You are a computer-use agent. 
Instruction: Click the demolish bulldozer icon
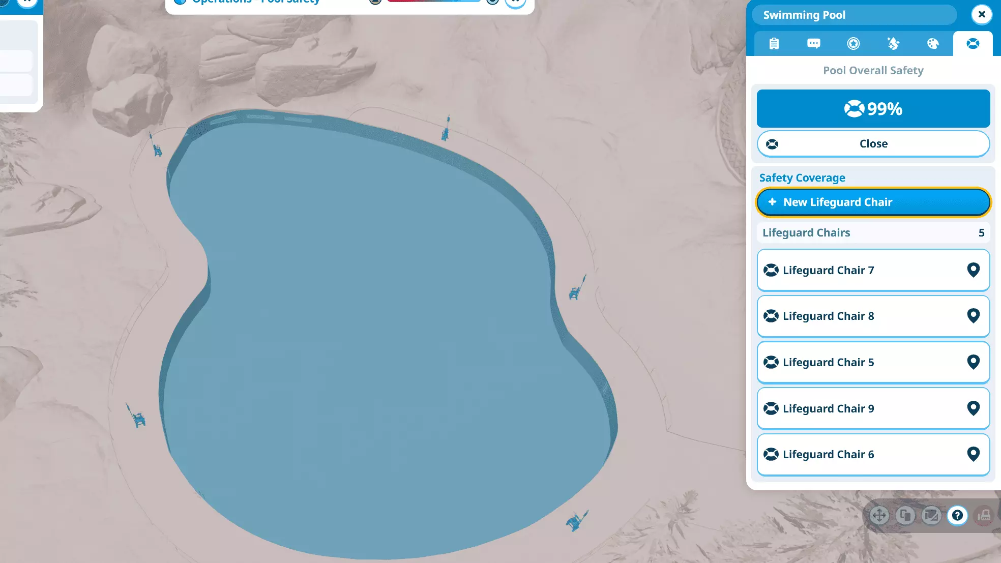[984, 516]
